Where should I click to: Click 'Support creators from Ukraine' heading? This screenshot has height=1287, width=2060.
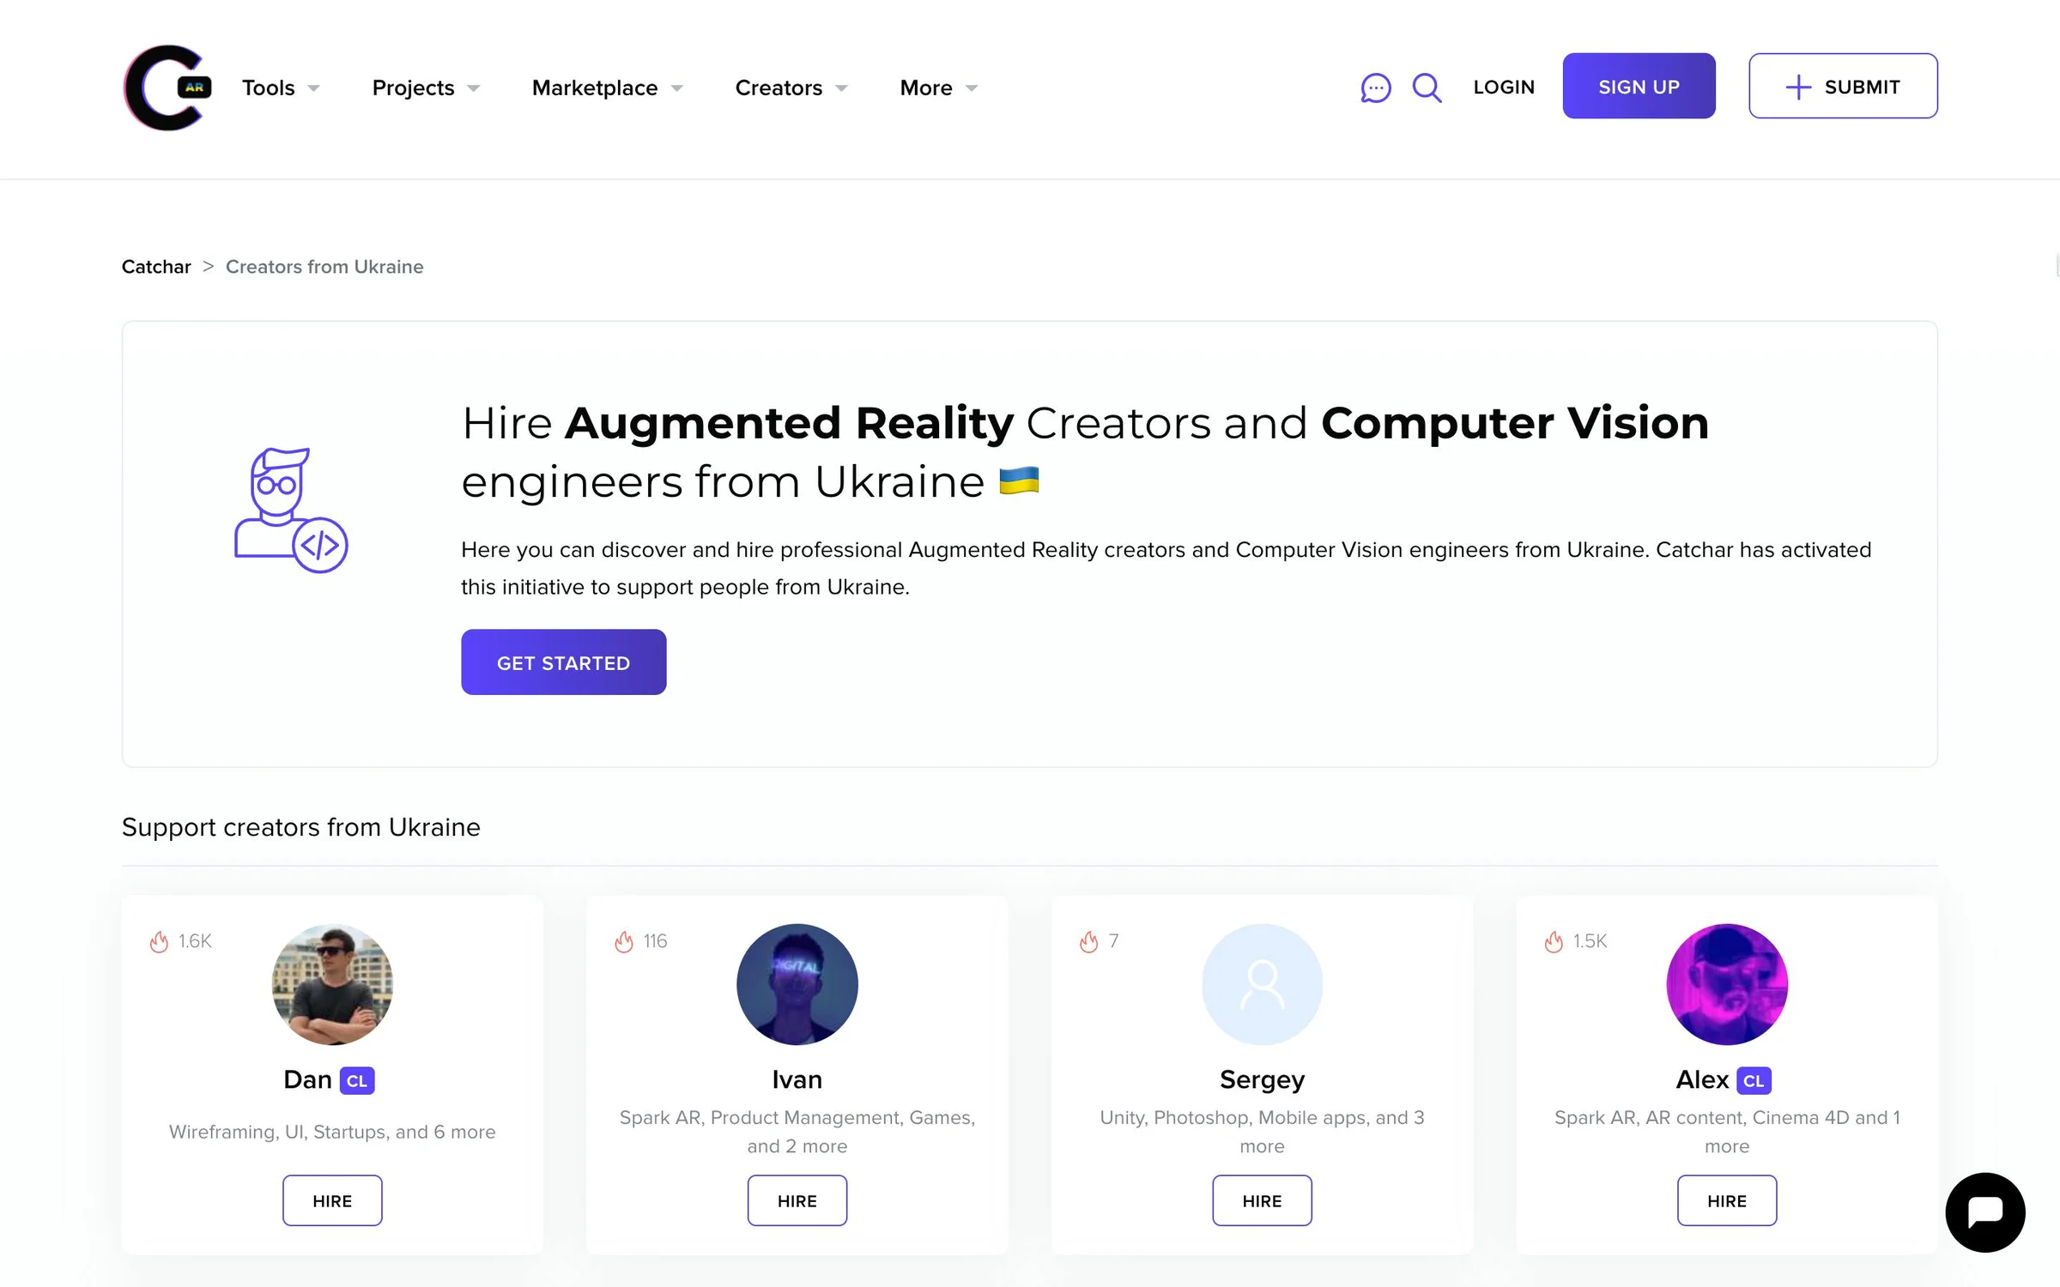[301, 827]
